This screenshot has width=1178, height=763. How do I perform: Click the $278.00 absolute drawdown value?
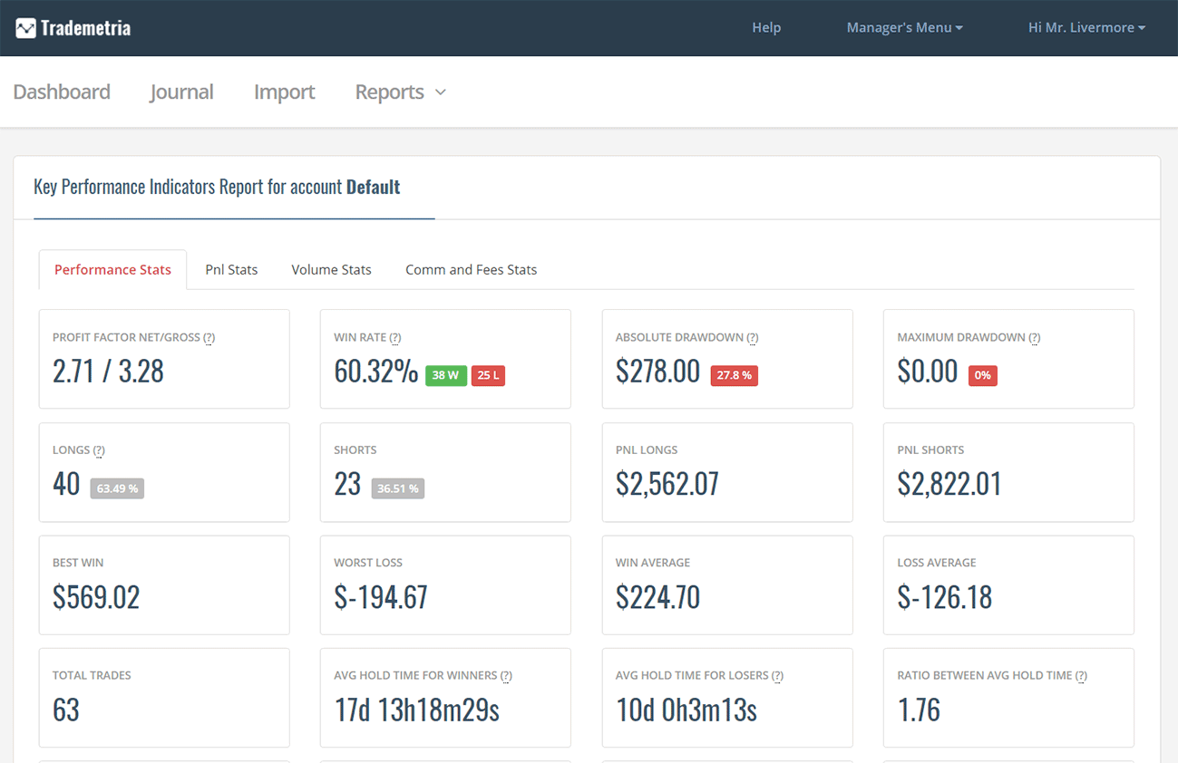click(x=658, y=372)
